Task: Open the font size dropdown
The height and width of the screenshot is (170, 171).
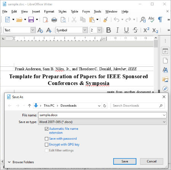Action: pos(100,30)
